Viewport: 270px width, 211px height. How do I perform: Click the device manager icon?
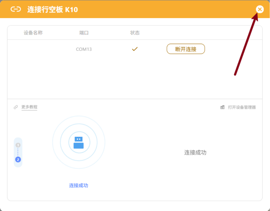(223, 107)
